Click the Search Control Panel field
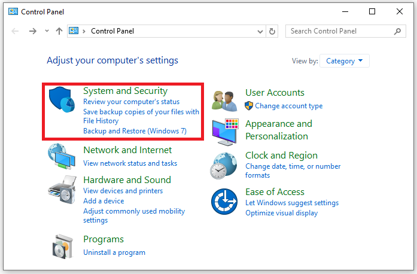417x274 pixels. pyautogui.click(x=345, y=31)
